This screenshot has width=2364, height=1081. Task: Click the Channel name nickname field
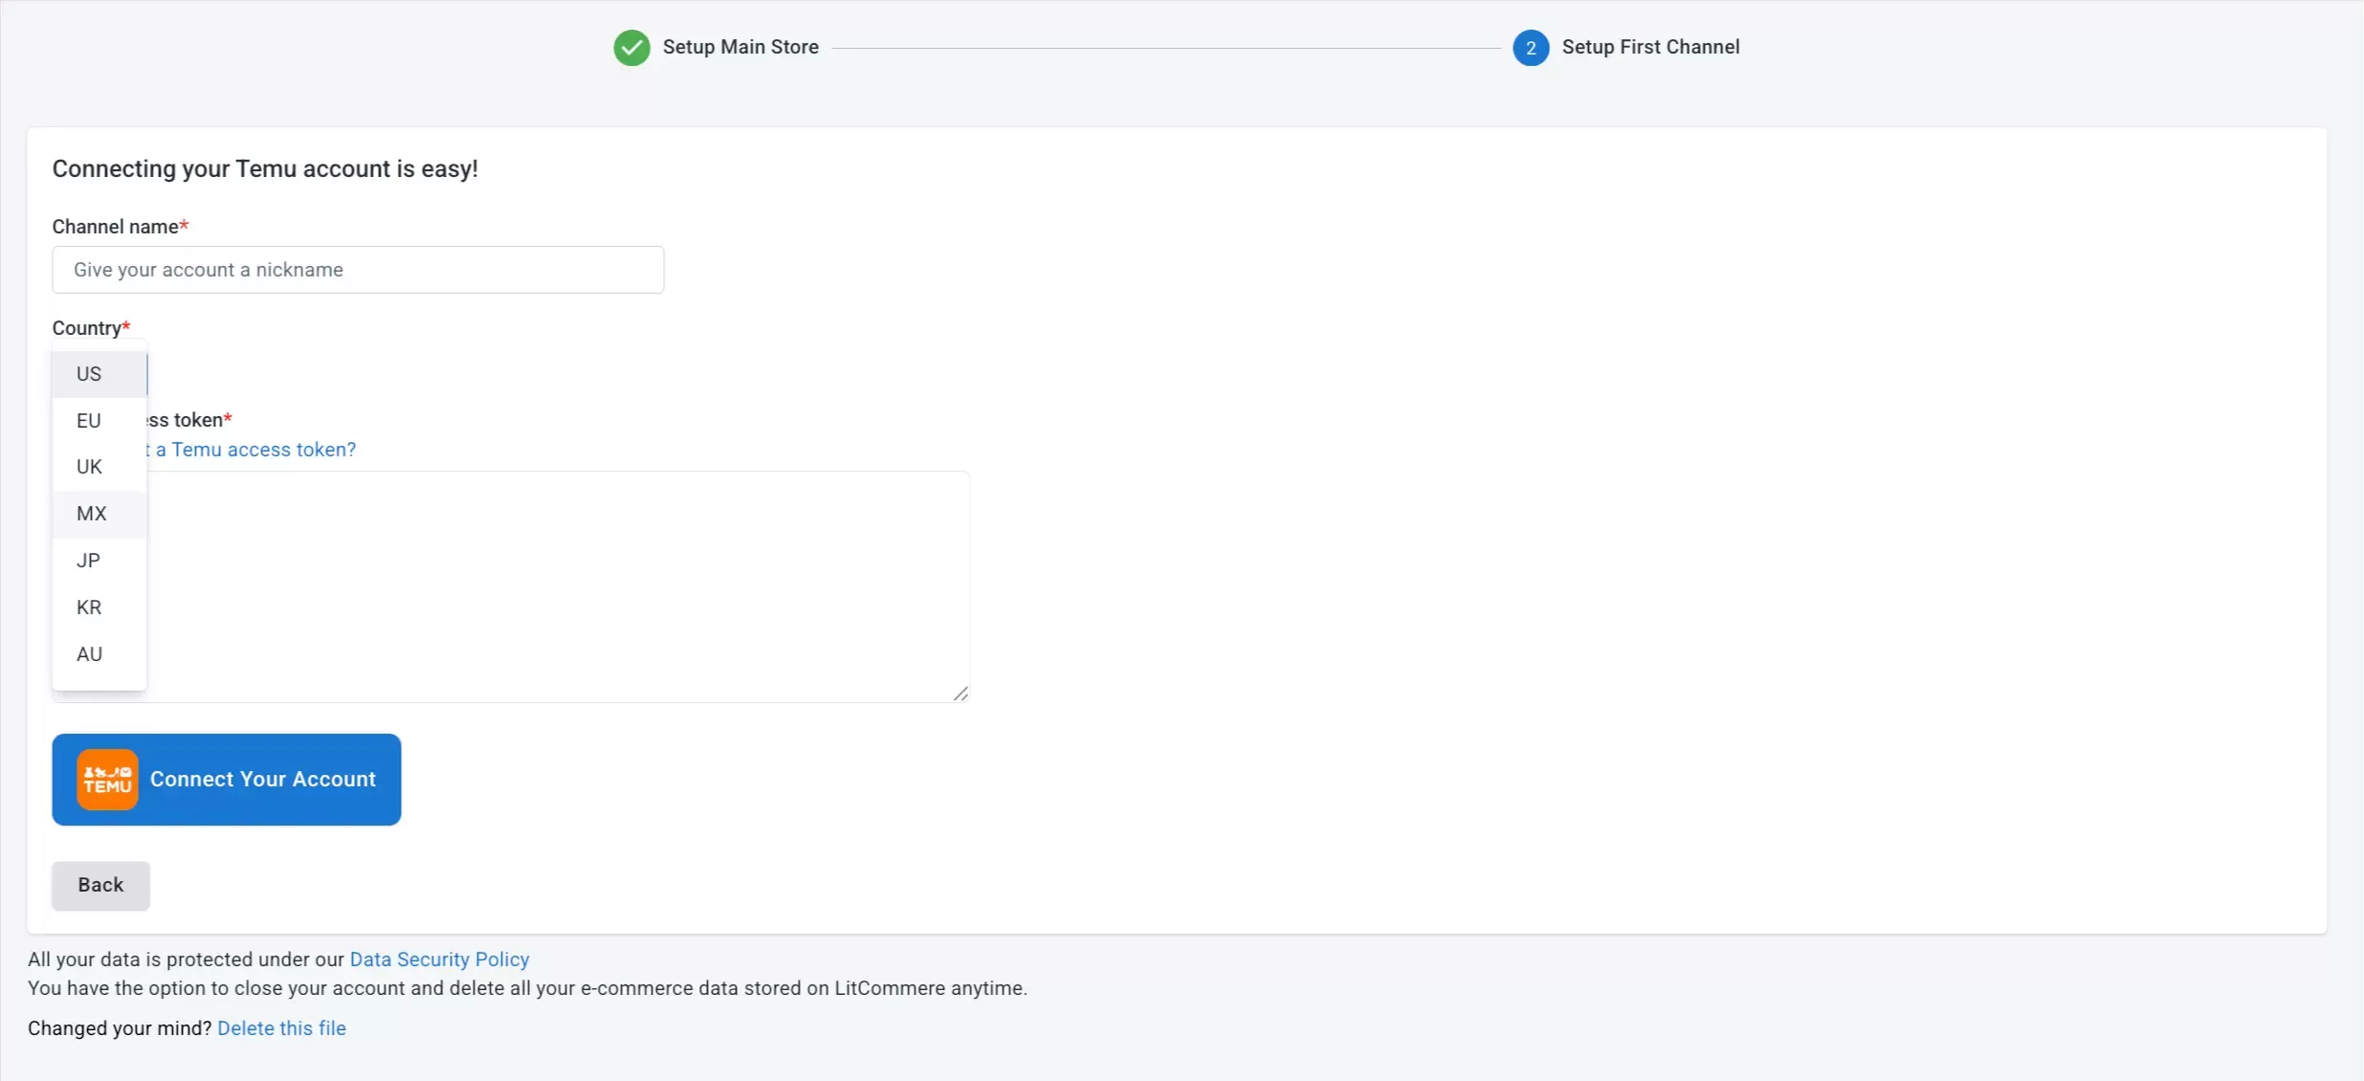pyautogui.click(x=357, y=269)
